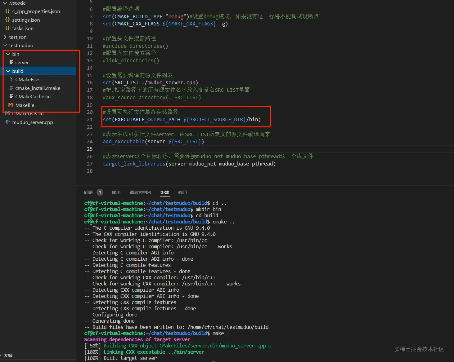Image resolution: width=454 pixels, height=362 pixels.
Task: Click the #link_directories() comment line
Action: point(131,60)
